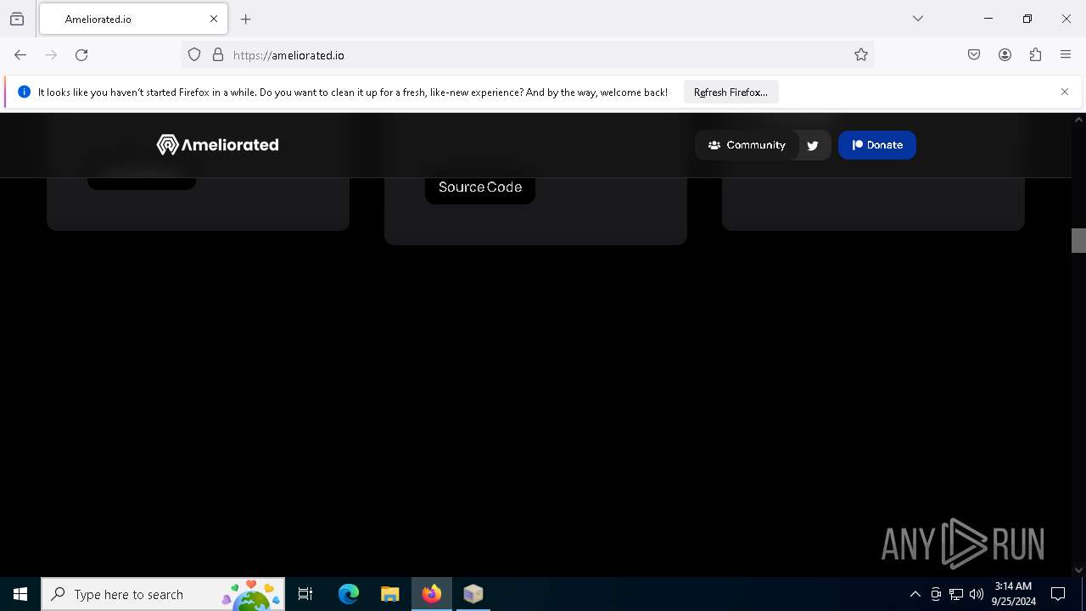Click the scrollbar up arrow

coord(1078,120)
